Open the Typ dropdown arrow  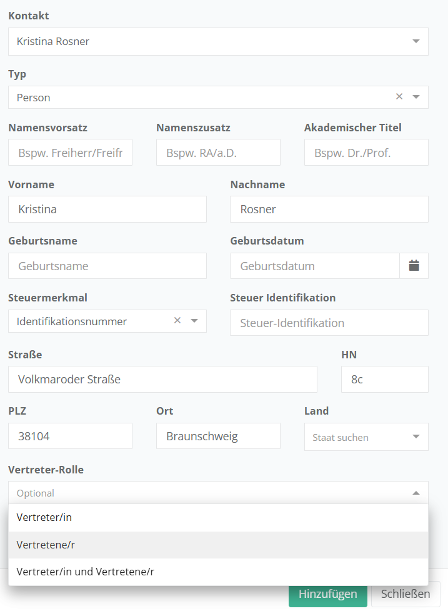click(x=416, y=97)
